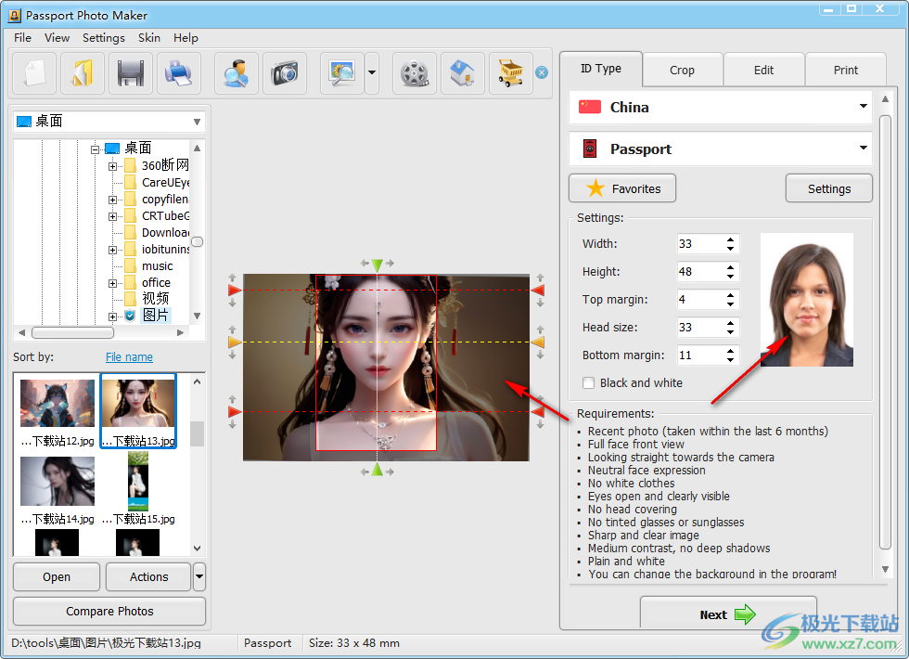
Task: Click the Next button
Action: (728, 614)
